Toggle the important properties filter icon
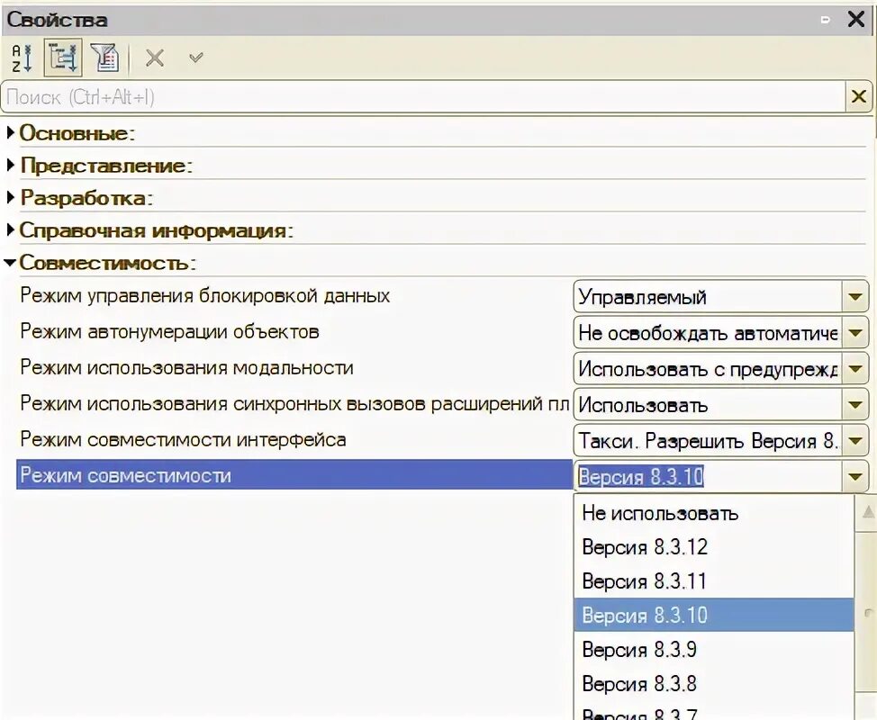 pos(106,58)
